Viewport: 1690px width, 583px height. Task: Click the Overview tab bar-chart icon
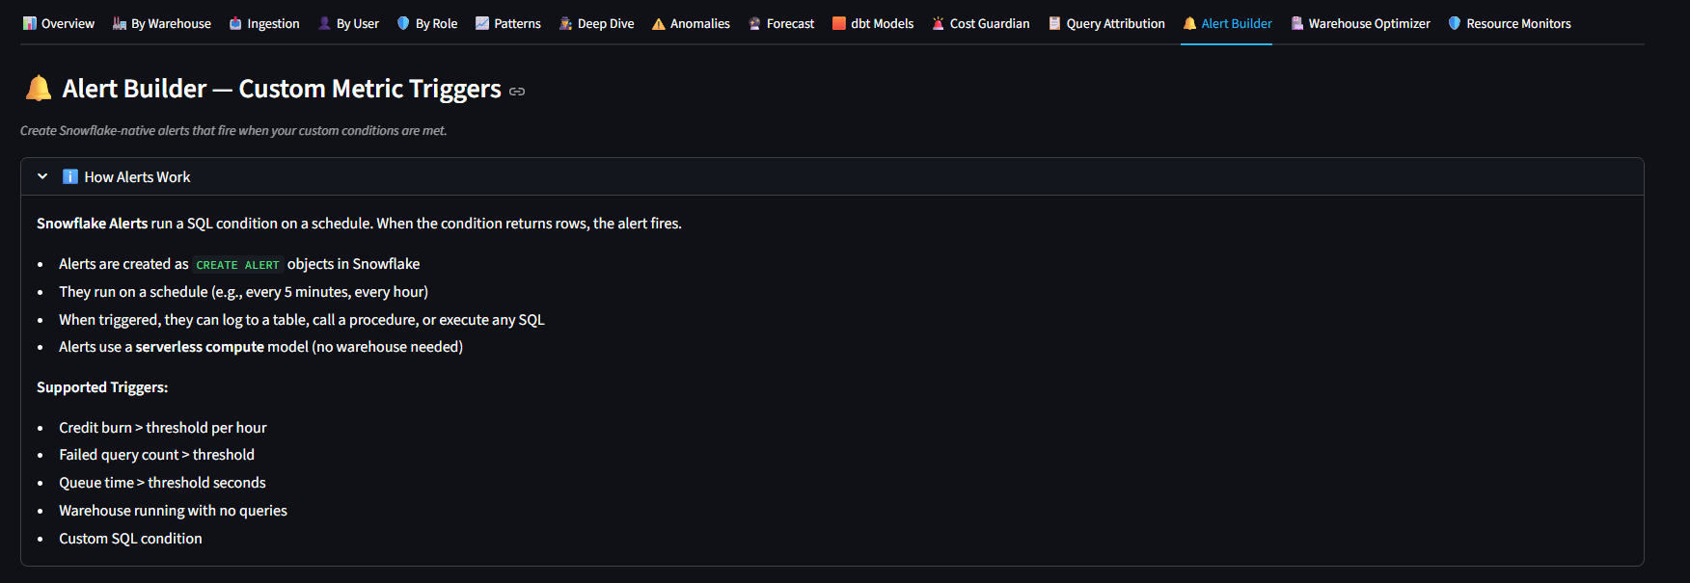click(29, 23)
